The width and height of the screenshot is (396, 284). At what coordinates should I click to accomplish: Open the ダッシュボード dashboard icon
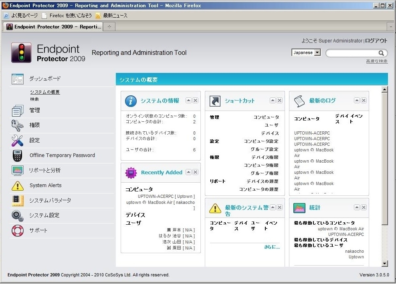(17, 79)
